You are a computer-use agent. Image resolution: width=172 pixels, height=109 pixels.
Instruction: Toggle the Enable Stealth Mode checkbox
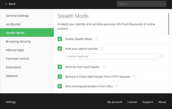coord(60,39)
